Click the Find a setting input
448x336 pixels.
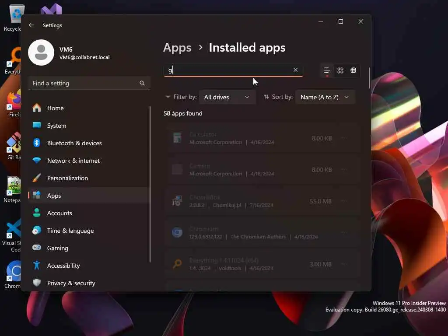click(89, 83)
